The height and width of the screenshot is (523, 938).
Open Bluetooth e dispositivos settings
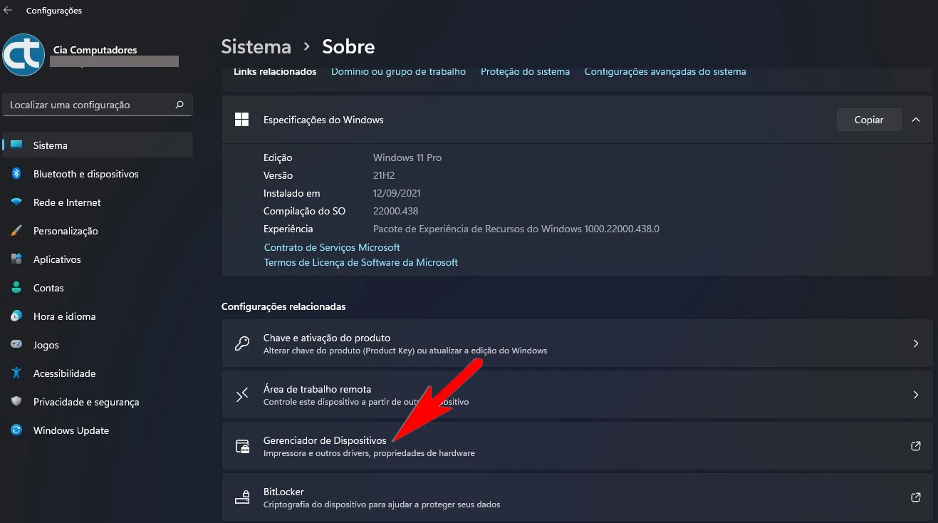pos(98,174)
